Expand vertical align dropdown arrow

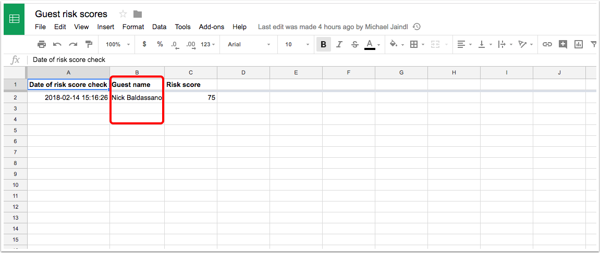(491, 45)
